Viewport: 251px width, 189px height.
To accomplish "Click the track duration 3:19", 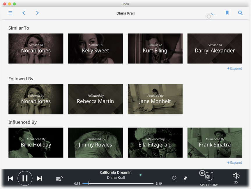I will (159, 183).
